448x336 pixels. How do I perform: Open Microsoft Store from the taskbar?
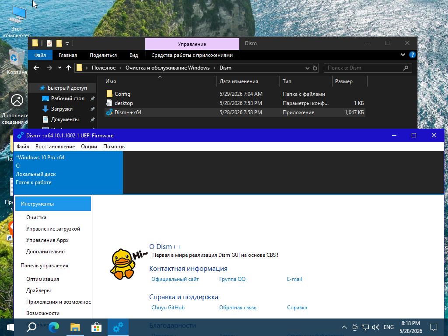pyautogui.click(x=97, y=327)
